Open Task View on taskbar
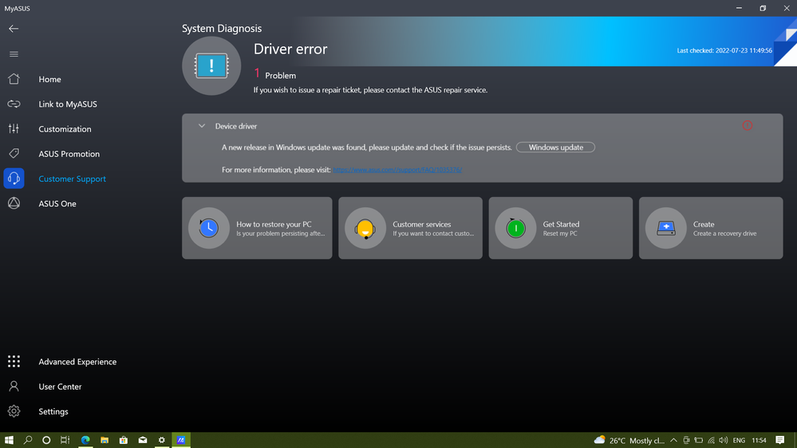The image size is (797, 448). pos(65,440)
